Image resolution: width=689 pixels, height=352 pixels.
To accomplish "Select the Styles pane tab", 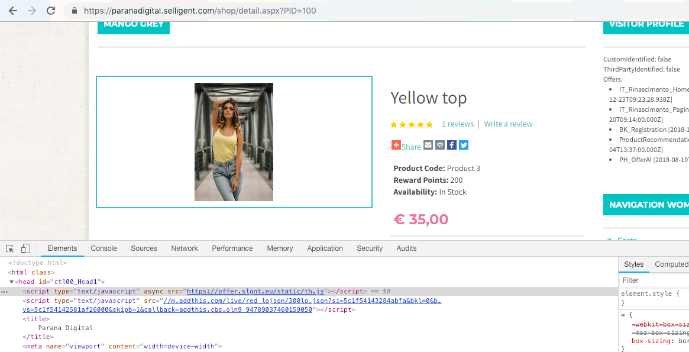I will pyautogui.click(x=633, y=264).
